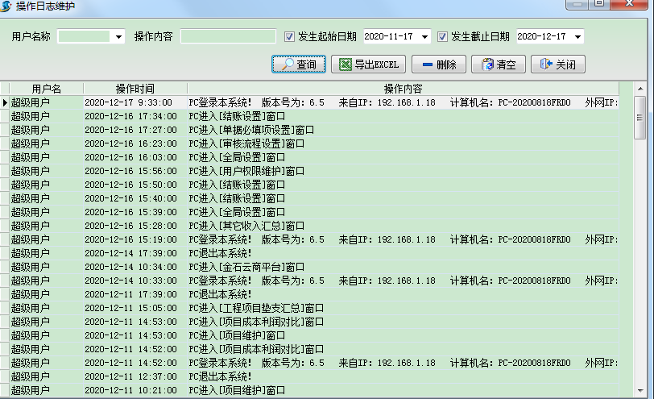654x399 pixels.
Task: Click the 操作内容 column header
Action: [403, 88]
